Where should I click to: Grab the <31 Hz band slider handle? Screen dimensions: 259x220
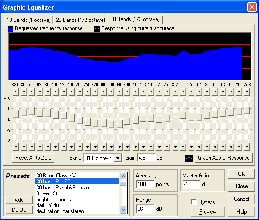(x=16, y=114)
